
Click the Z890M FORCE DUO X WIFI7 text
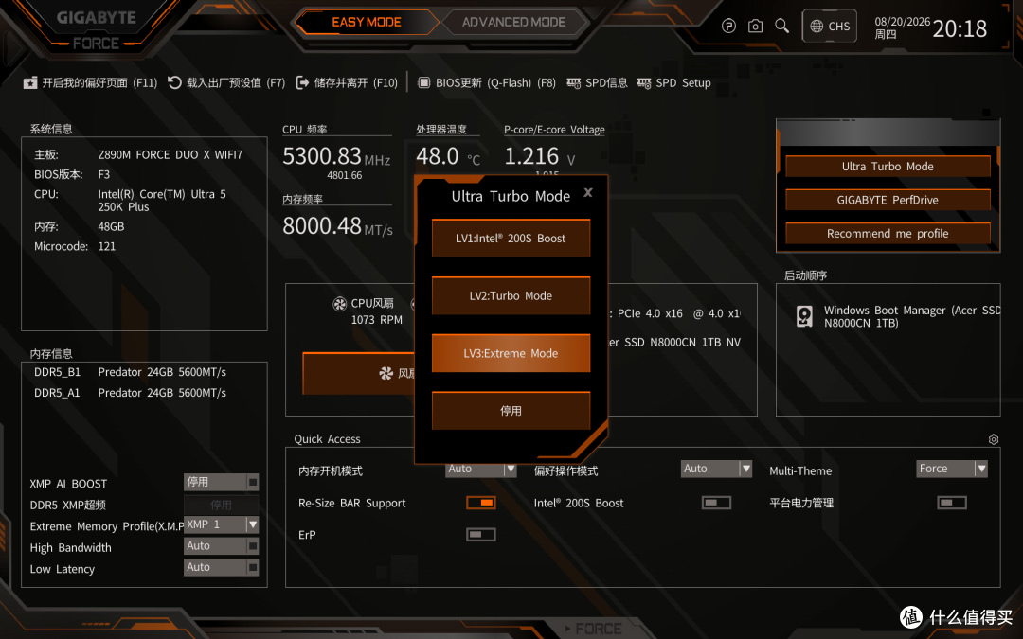tap(170, 154)
